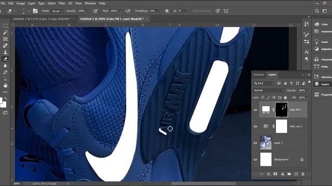Screen dimensions: 332x186
Task: Open the blend mode Normal dropdown
Action: point(269,90)
